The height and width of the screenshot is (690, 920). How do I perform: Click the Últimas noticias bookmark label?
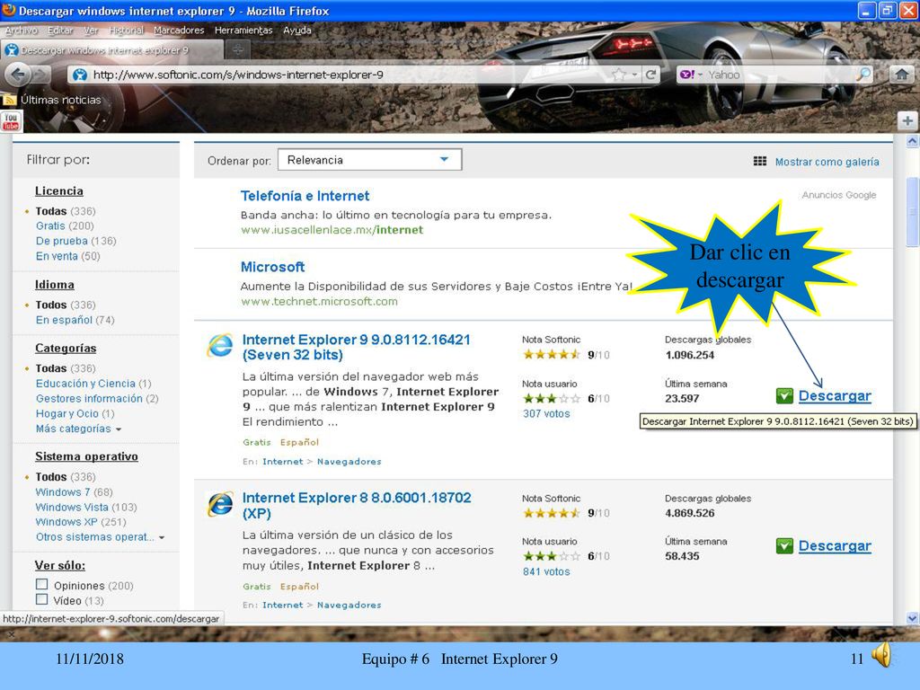60,100
